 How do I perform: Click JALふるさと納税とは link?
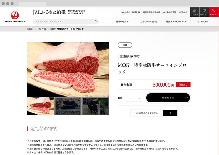pyautogui.click(x=131, y=12)
